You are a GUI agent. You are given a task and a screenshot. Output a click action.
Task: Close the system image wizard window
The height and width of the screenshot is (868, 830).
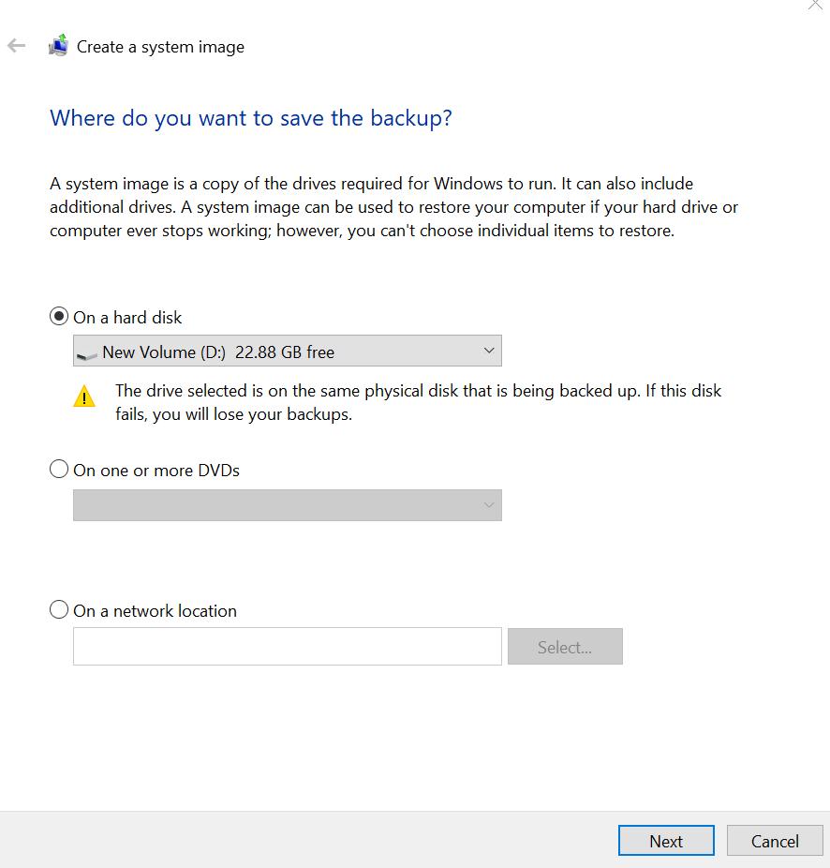[x=815, y=5]
